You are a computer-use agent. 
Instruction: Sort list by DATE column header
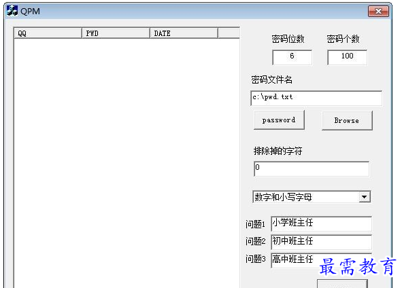click(x=184, y=33)
